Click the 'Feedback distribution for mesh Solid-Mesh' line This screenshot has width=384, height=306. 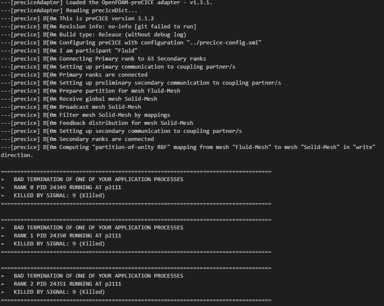[x=97, y=123]
